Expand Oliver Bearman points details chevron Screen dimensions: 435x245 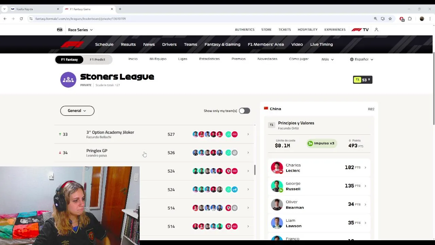tap(365, 205)
